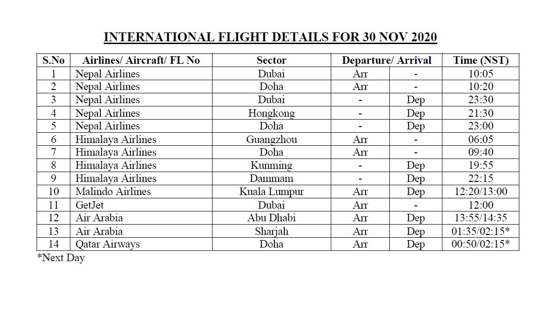Viewport: 555px width, 309px height.
Task: Click the flight details title heading
Action: pyautogui.click(x=270, y=38)
